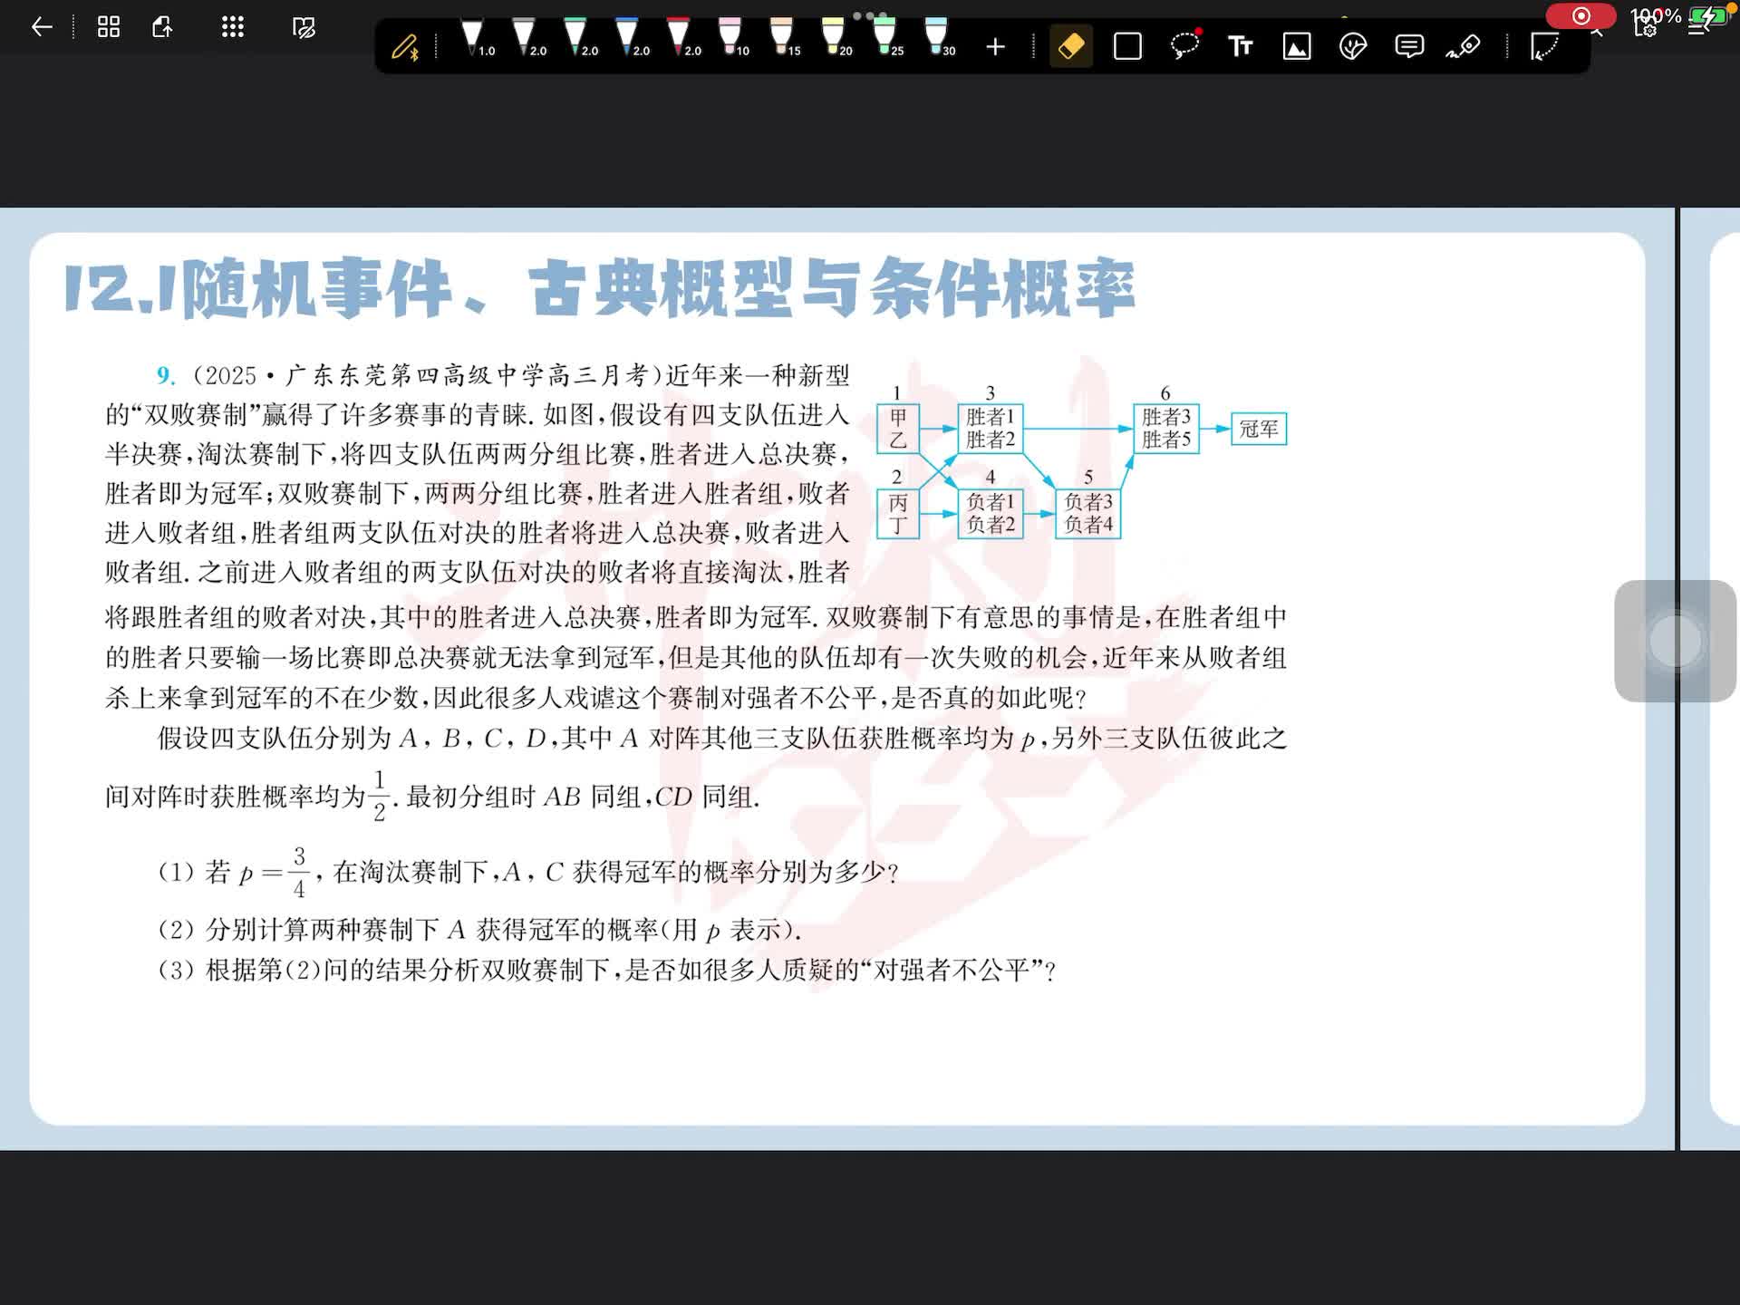Open the page thumbnails grid view

pyautogui.click(x=109, y=27)
